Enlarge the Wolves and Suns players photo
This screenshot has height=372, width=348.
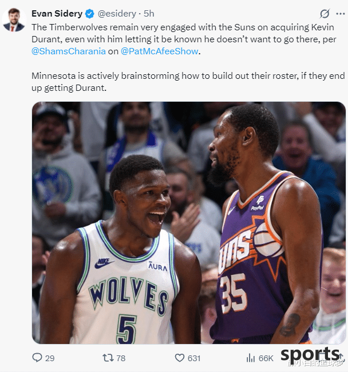point(189,223)
